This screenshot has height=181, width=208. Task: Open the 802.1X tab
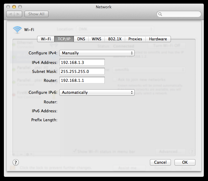115,39
